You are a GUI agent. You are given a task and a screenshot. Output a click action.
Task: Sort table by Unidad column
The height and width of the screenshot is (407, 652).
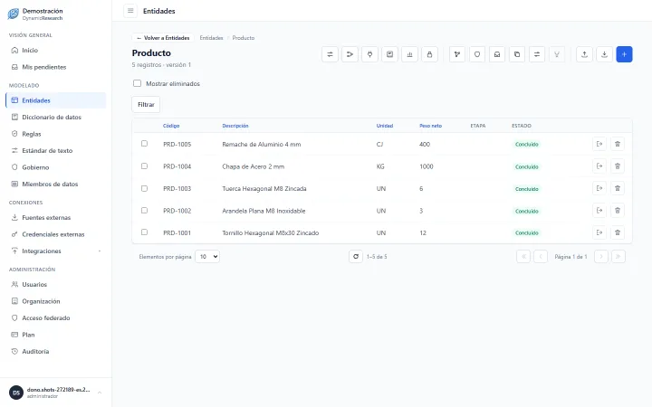point(385,126)
